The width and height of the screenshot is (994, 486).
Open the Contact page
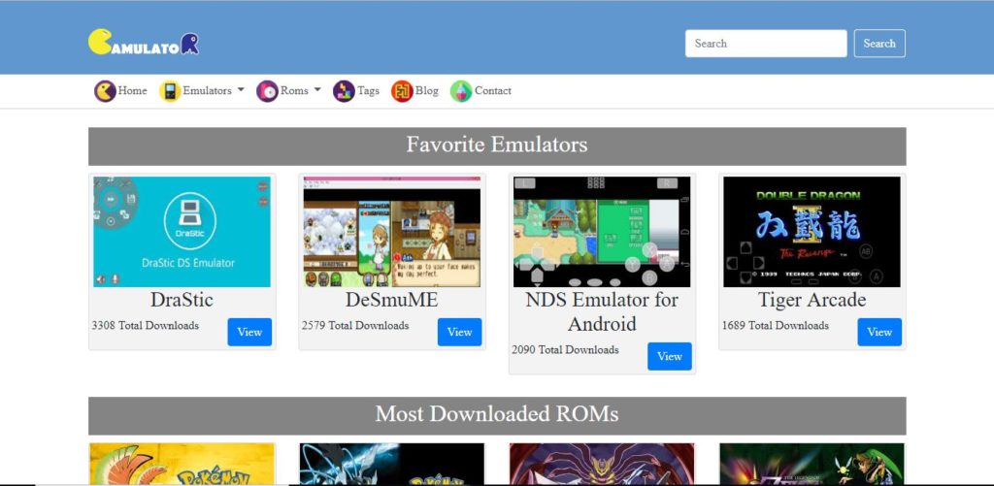pyautogui.click(x=492, y=90)
